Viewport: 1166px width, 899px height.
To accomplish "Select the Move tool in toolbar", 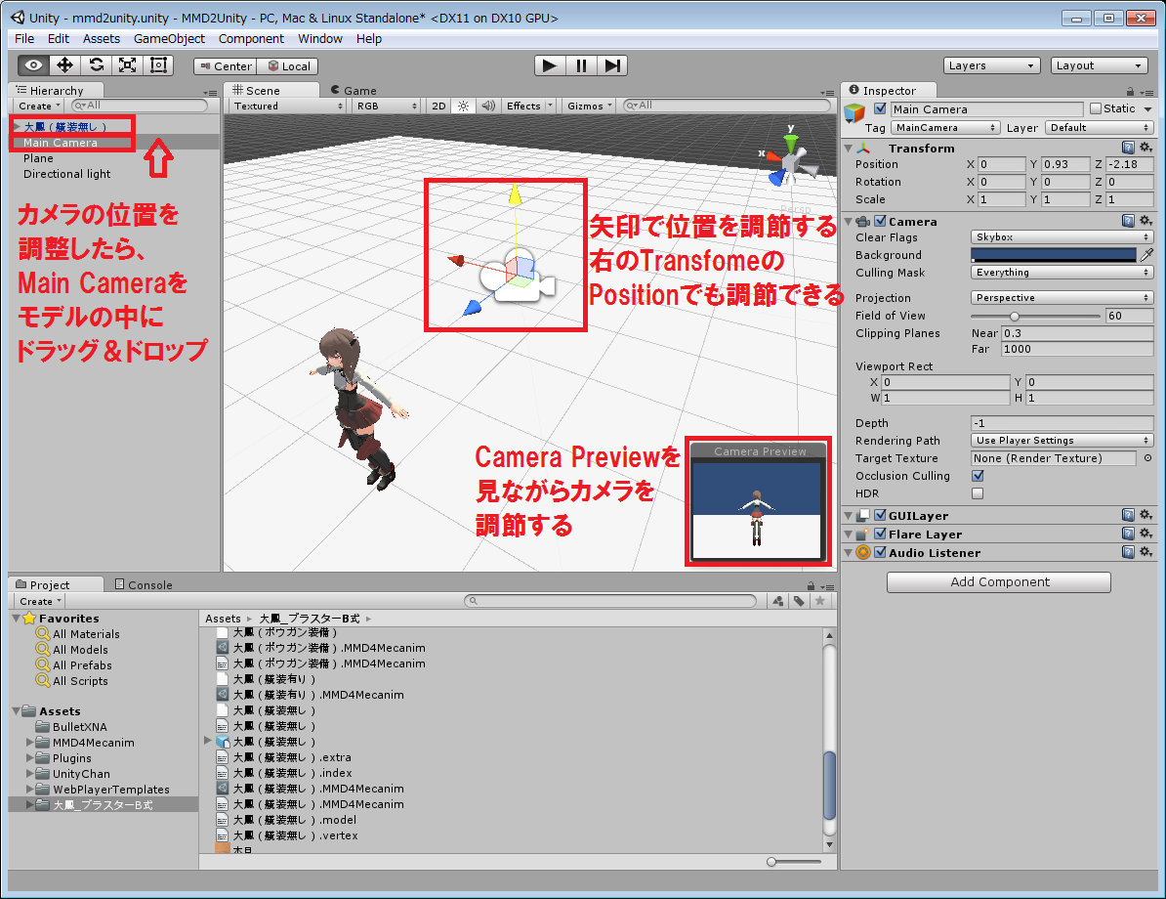I will pyautogui.click(x=64, y=65).
